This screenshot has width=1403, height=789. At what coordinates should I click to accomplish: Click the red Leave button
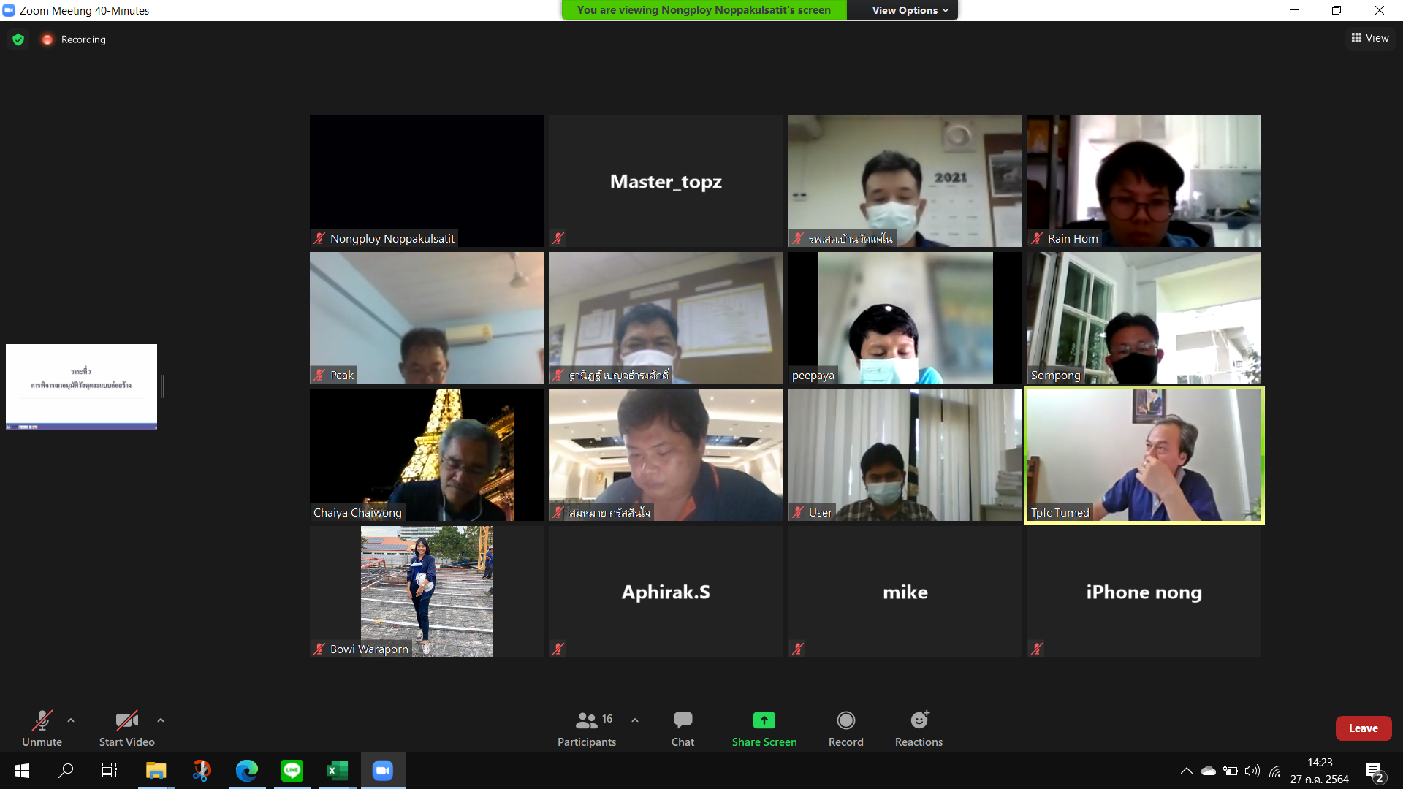[x=1363, y=728]
